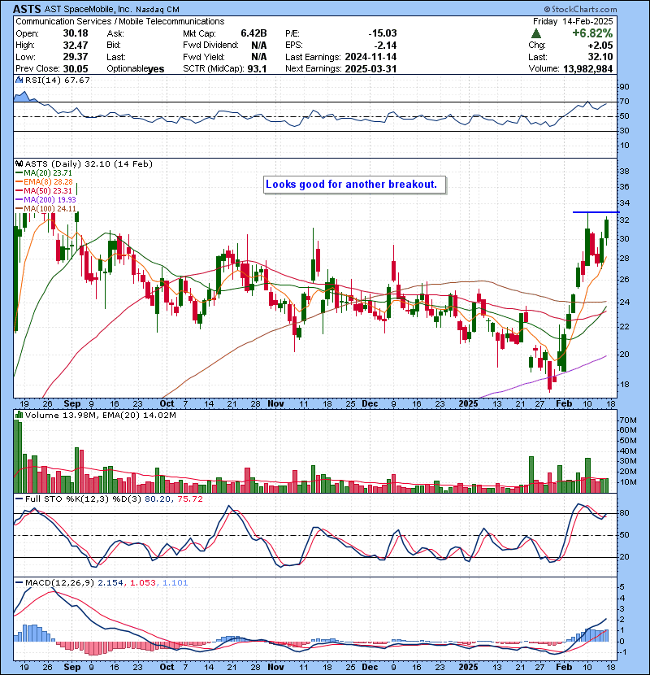Click the MACD(12,26,9) indicator label
Screen dimensions: 650x675
pos(59,583)
